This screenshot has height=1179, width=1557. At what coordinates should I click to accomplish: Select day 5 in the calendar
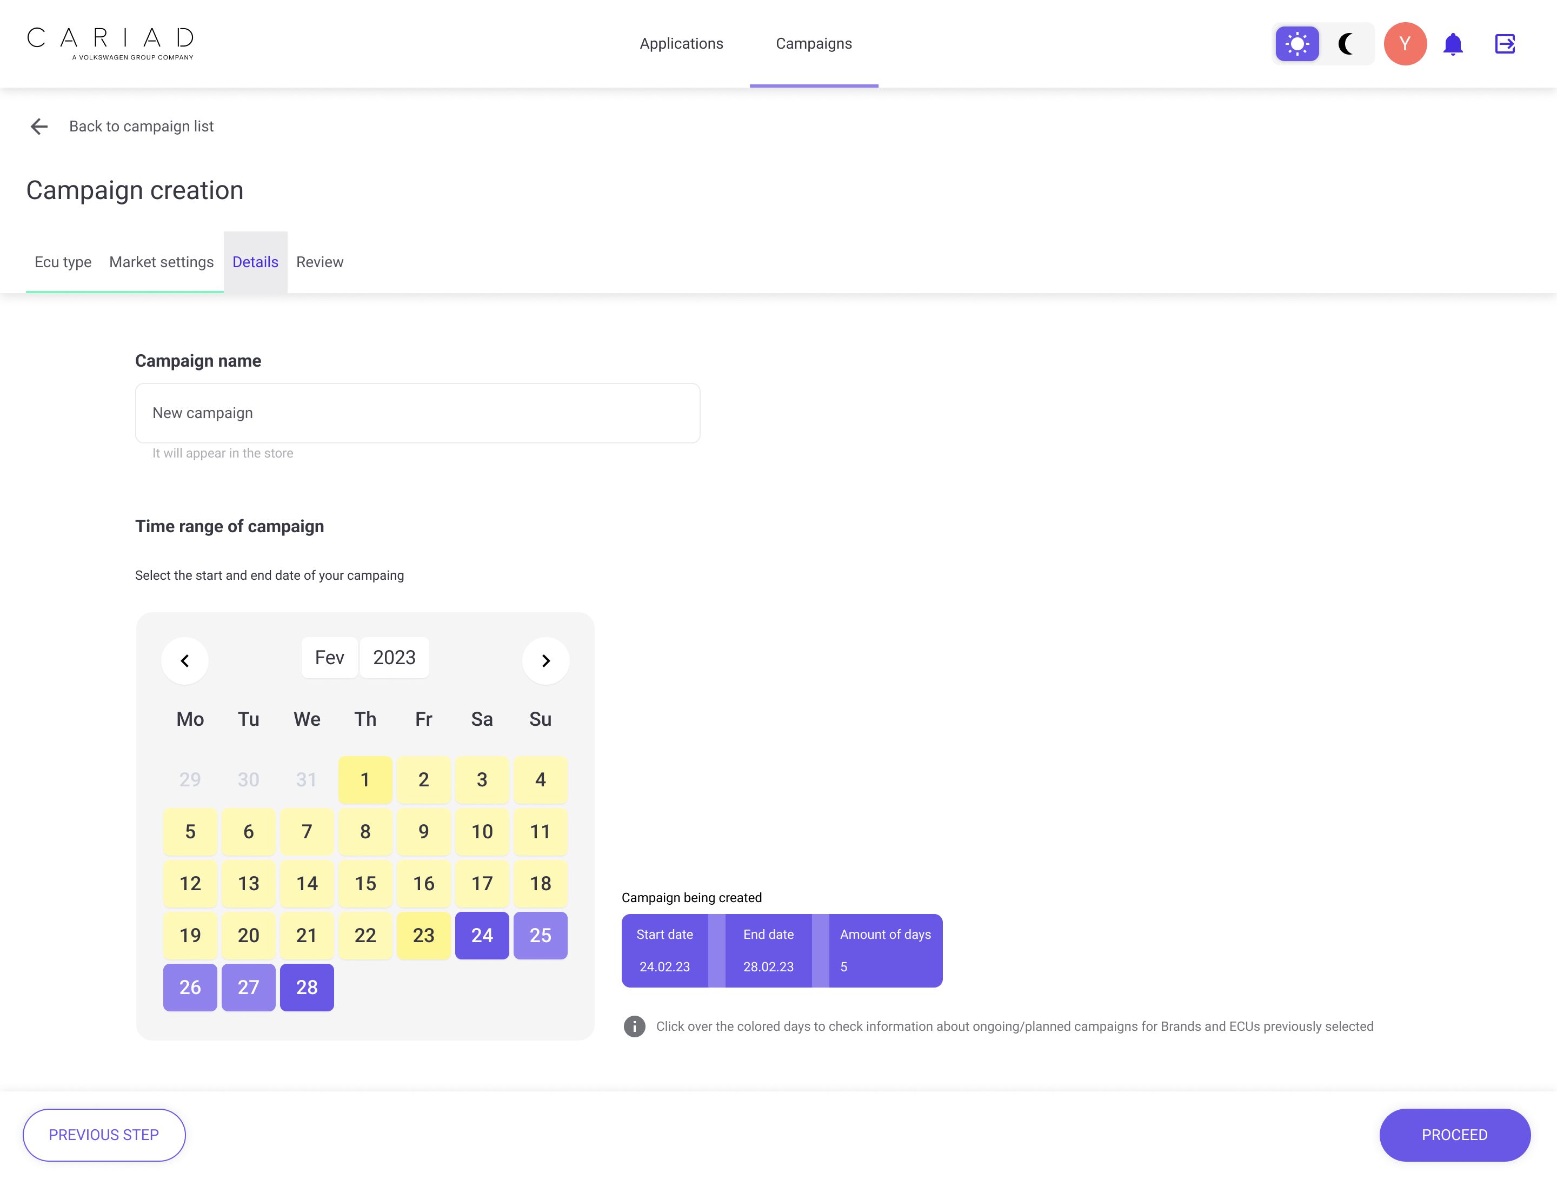click(190, 832)
